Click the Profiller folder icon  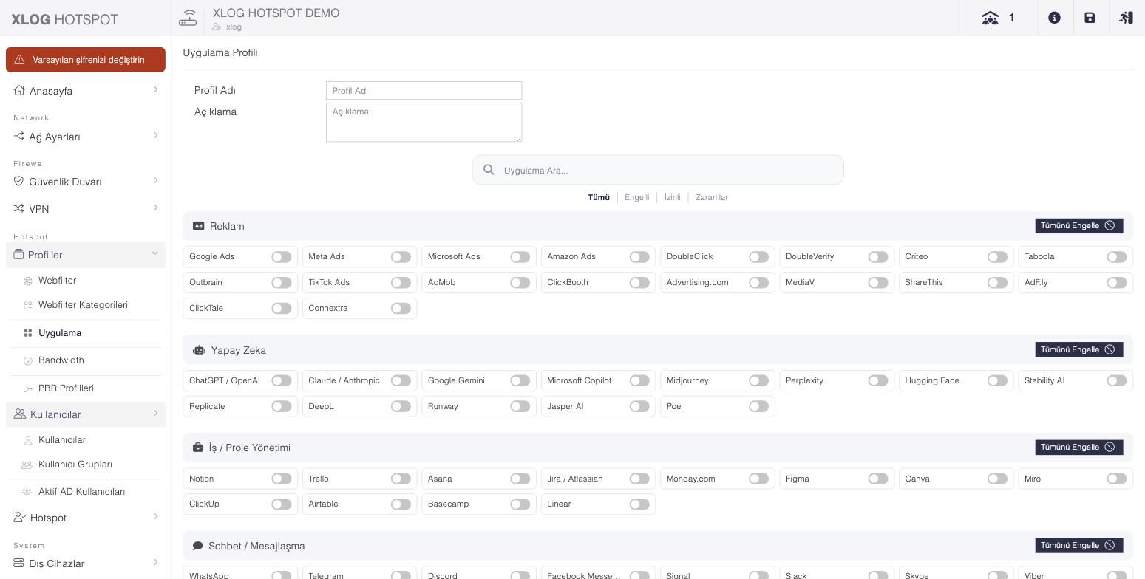[x=19, y=255]
